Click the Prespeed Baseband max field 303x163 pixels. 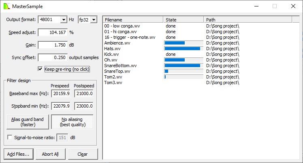tap(61, 93)
